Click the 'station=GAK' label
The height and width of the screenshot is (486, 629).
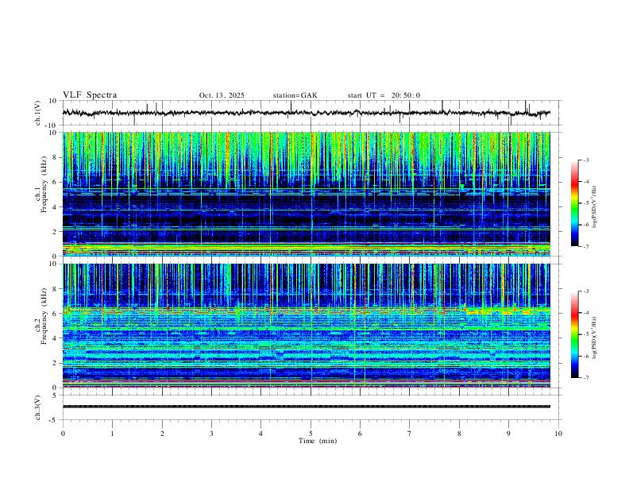(295, 95)
